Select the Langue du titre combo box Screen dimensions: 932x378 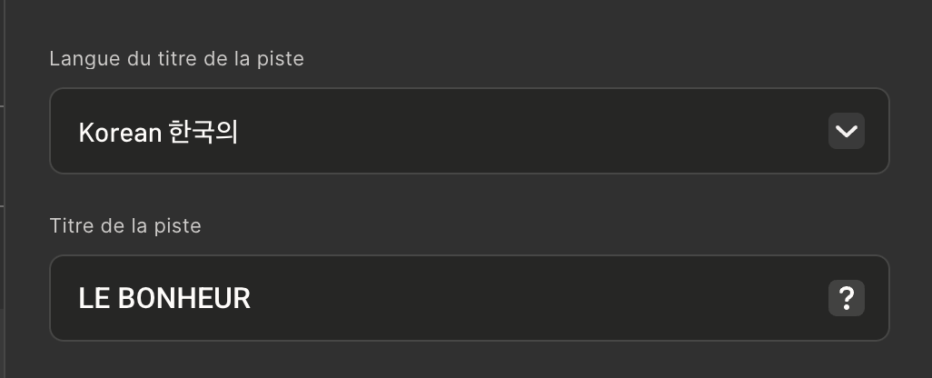(x=469, y=131)
